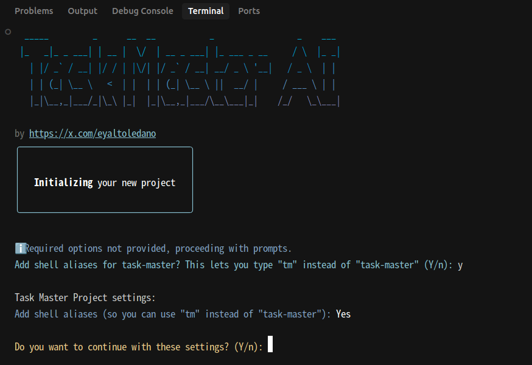532x365 pixels.
Task: Click the blue info icon before 'Required options'
Action: click(20, 248)
